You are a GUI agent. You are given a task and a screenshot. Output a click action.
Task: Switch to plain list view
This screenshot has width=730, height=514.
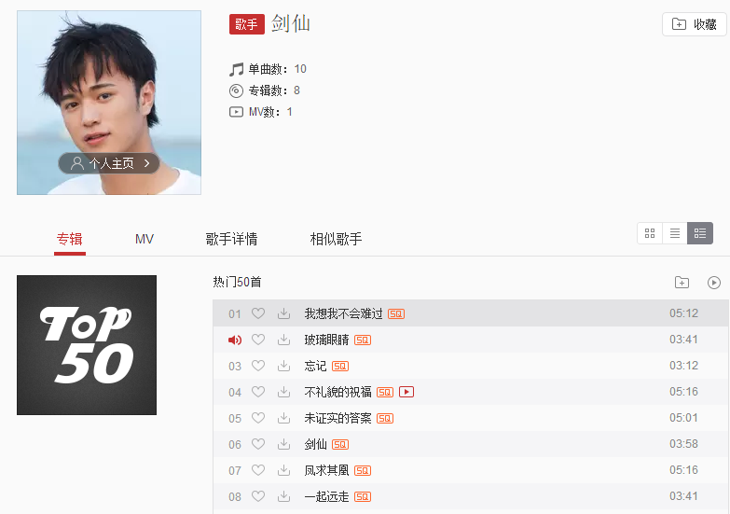tap(675, 233)
